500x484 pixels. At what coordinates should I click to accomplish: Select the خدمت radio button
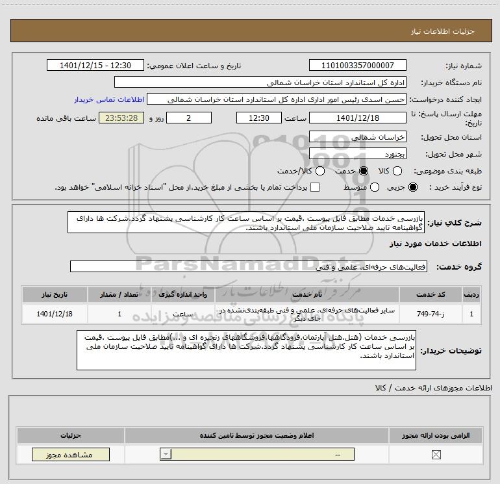(364, 171)
